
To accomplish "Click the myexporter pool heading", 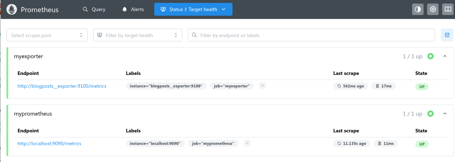I will coord(29,56).
